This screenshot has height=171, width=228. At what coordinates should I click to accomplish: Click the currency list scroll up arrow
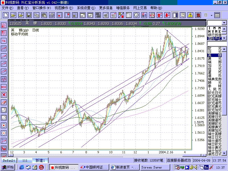[224, 49]
